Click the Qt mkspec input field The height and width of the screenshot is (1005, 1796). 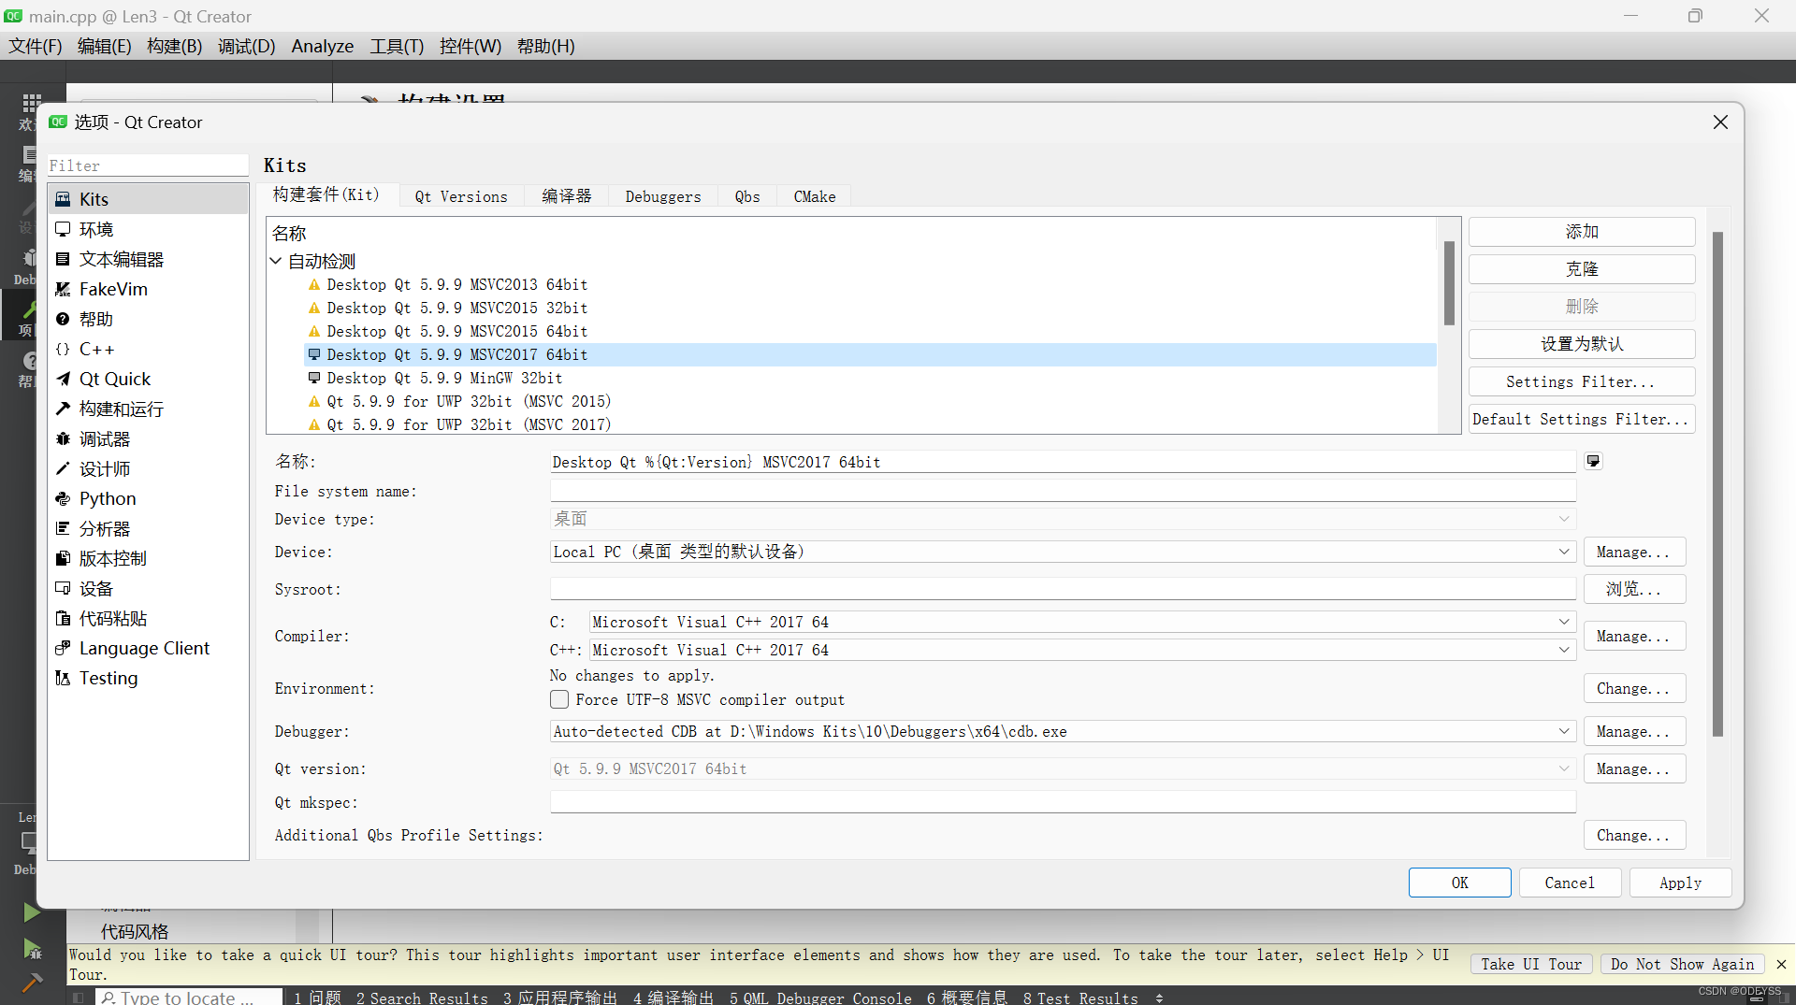[x=1063, y=802]
